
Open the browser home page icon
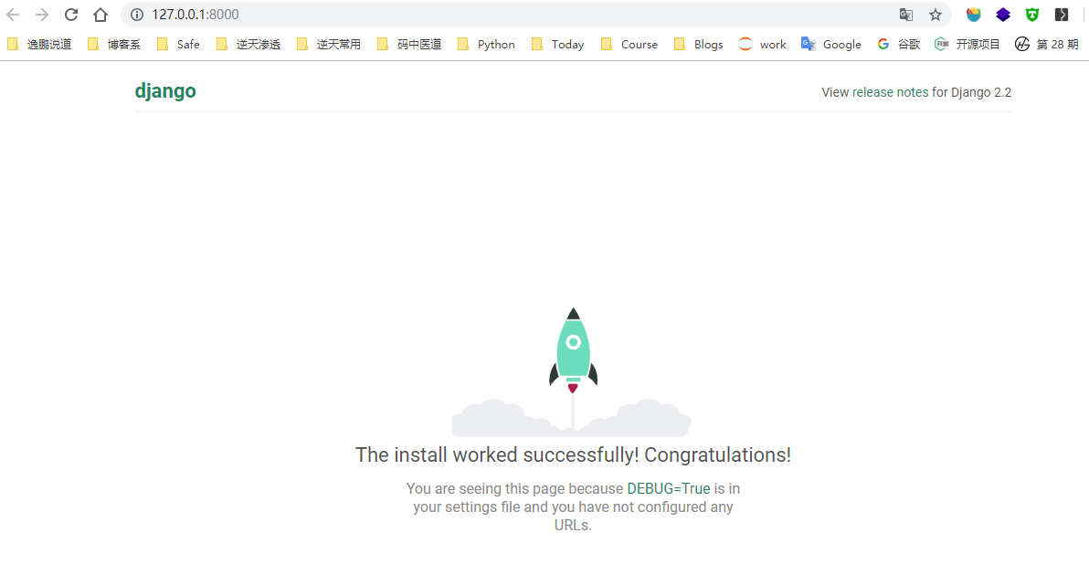100,15
